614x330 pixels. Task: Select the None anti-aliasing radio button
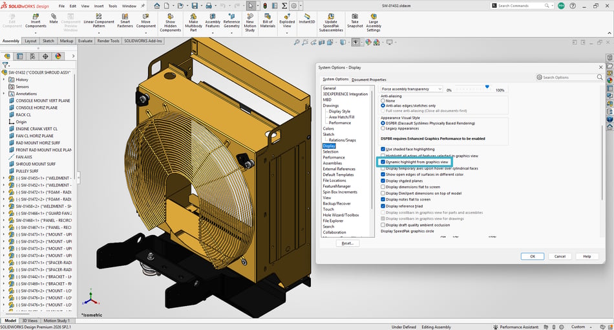click(383, 101)
